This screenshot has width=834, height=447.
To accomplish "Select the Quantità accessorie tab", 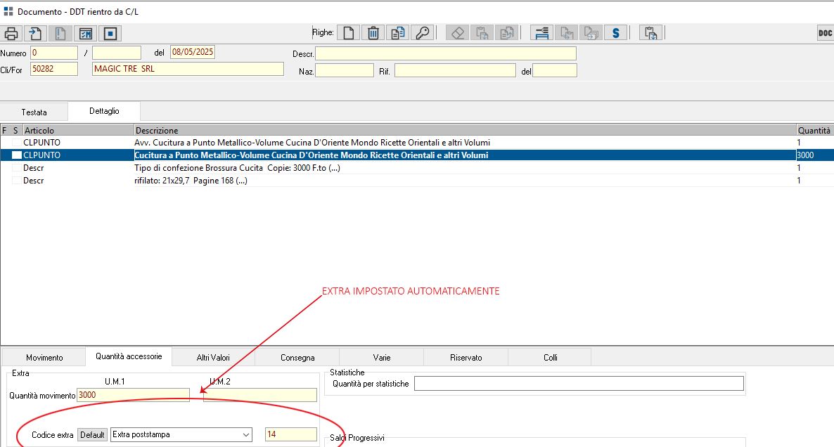I will [129, 356].
